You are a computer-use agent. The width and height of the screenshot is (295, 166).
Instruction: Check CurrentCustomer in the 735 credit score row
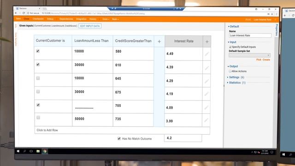[38, 118]
